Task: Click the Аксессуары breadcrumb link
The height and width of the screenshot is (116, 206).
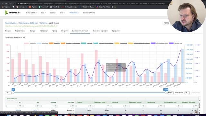Action: (x=11, y=23)
